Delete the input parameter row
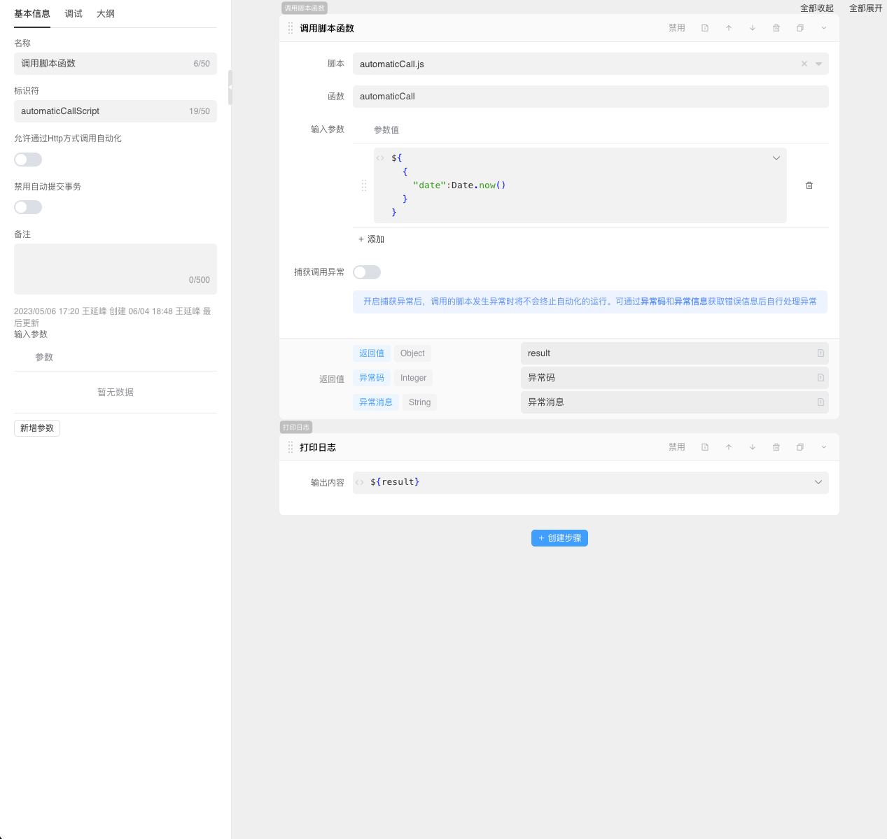 click(809, 185)
